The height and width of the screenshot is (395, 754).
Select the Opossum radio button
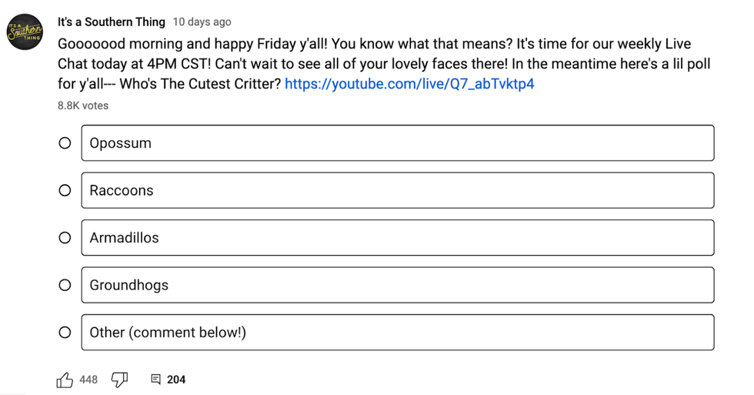click(65, 143)
